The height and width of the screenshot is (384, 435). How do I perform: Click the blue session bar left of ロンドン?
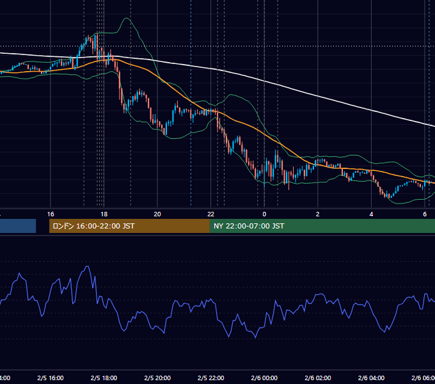pos(18,226)
